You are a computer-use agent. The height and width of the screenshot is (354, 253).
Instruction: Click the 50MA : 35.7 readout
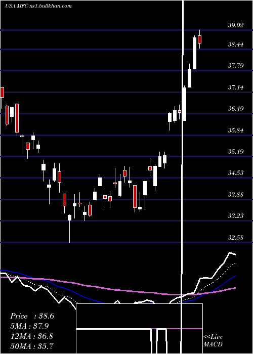click(x=32, y=346)
